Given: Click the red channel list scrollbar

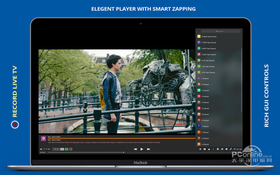Looking at the screenshot, I should click(x=242, y=80).
